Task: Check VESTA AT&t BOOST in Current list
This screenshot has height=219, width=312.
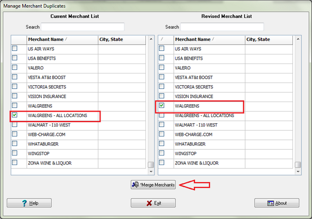Action: pyautogui.click(x=14, y=77)
